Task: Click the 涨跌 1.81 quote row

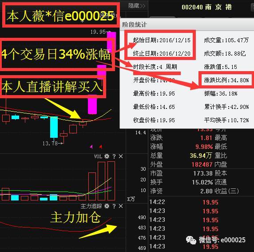Action: (x=181, y=138)
